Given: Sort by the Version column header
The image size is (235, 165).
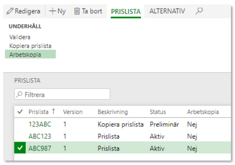Looking at the screenshot, I should (73, 112).
